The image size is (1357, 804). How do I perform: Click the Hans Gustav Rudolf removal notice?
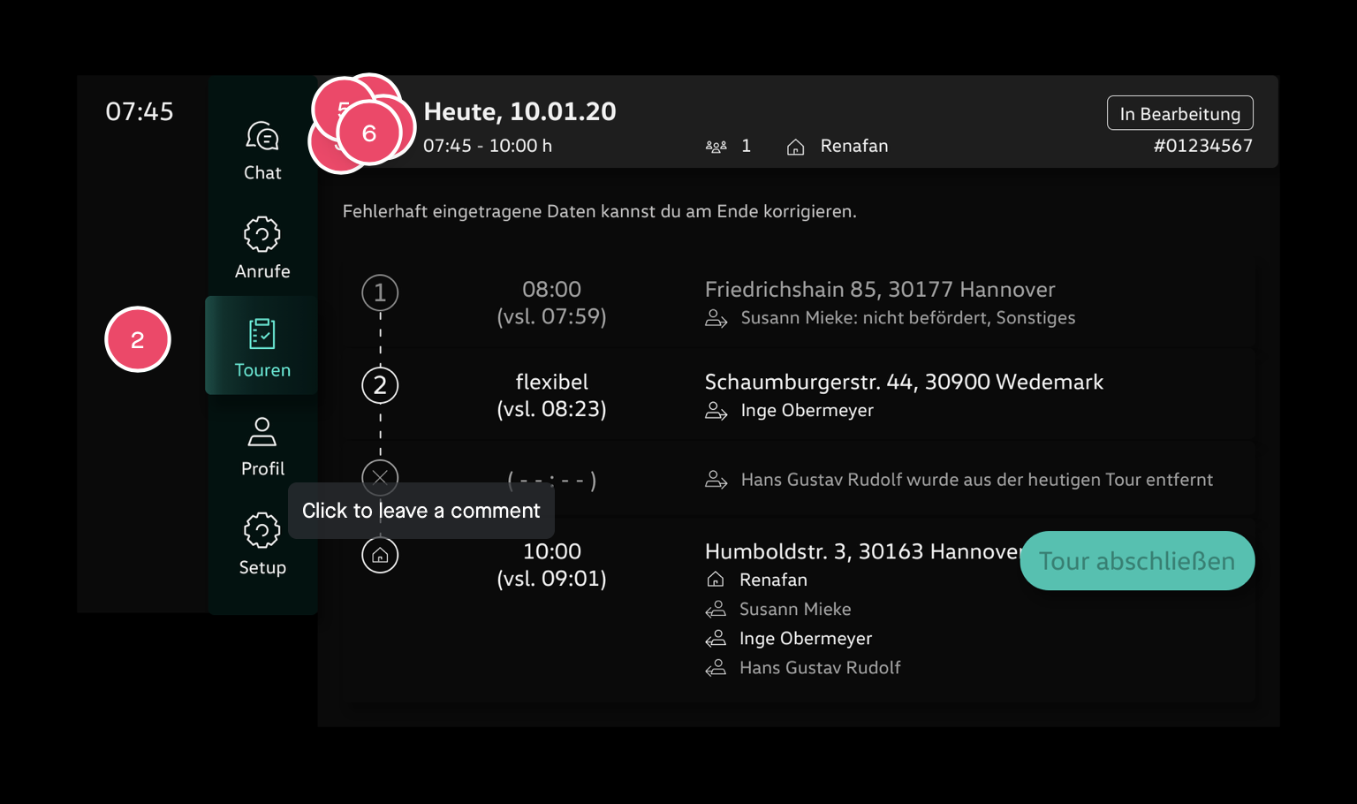point(977,480)
